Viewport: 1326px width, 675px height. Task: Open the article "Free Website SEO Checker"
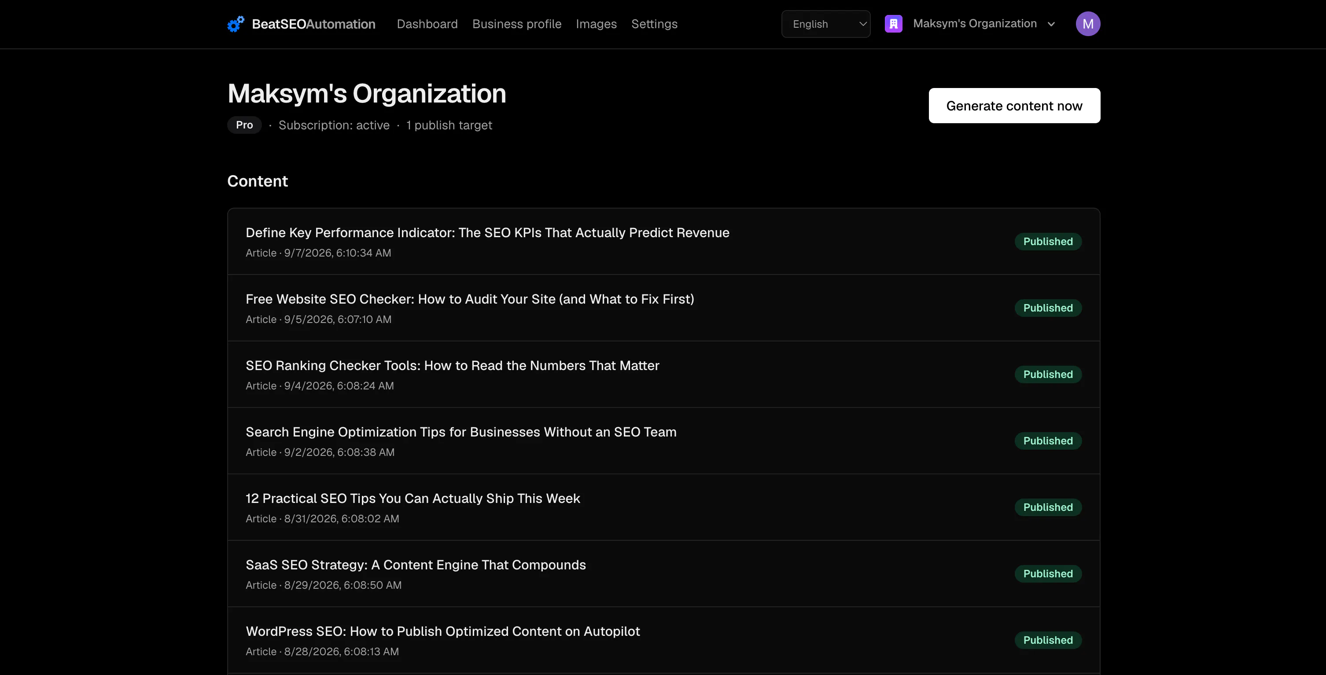[x=469, y=299]
